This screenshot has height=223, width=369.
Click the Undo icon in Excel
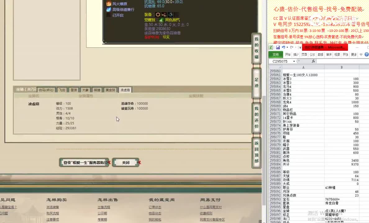coord(284,47)
